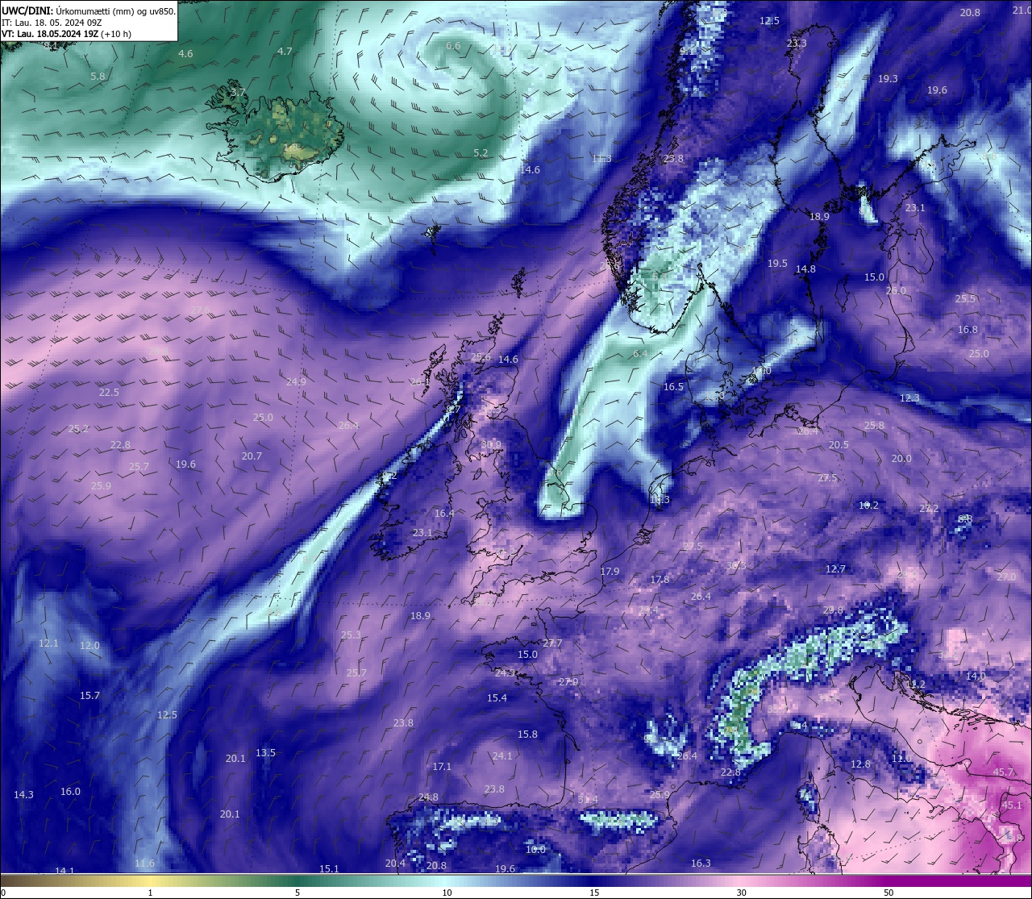Click the map value 14.3
This screenshot has height=899, width=1032.
pyautogui.click(x=23, y=794)
